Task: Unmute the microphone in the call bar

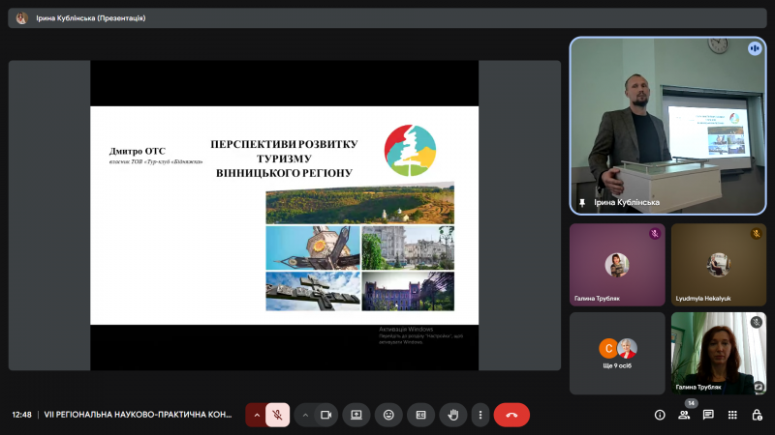Action: click(277, 415)
